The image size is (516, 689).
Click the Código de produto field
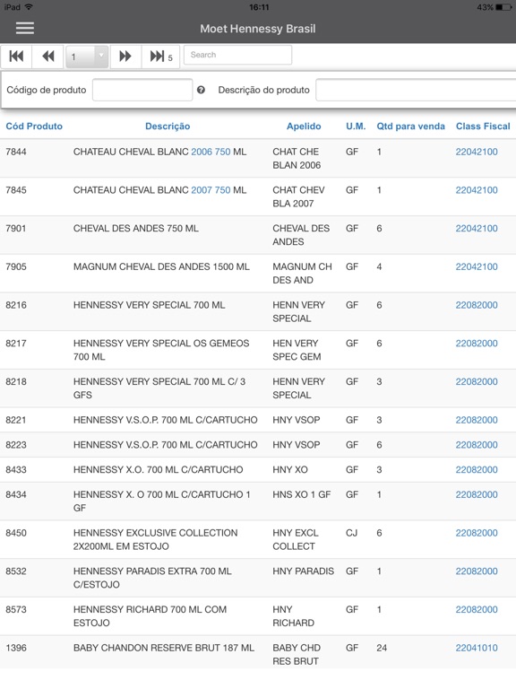[142, 90]
